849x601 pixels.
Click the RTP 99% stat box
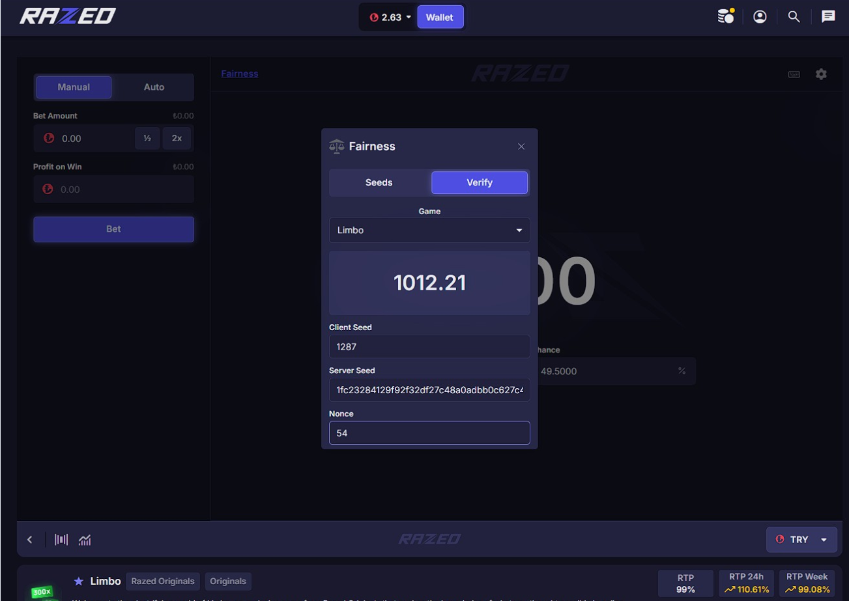click(685, 583)
